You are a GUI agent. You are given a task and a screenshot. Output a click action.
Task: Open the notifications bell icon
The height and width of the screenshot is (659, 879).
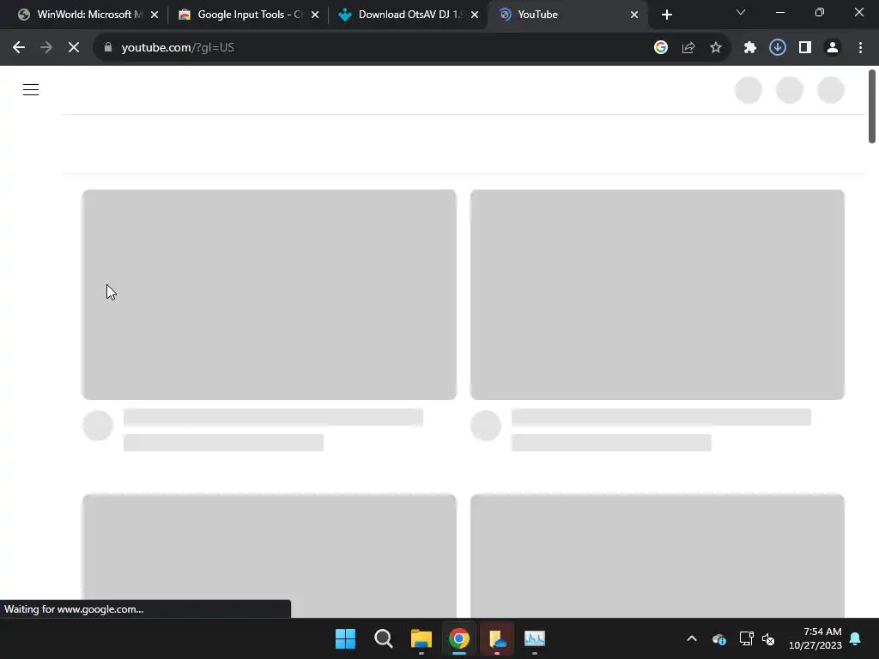click(856, 638)
